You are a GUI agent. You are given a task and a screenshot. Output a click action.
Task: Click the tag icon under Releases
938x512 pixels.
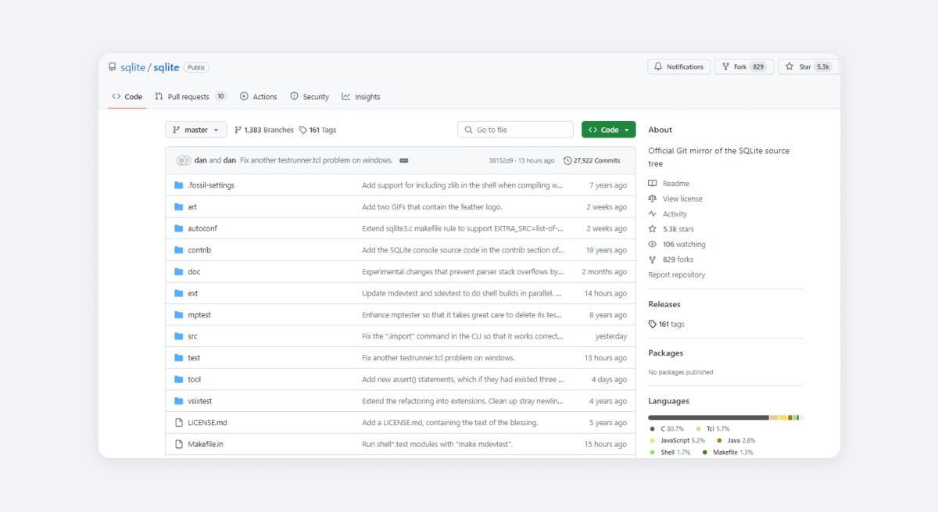pyautogui.click(x=653, y=324)
